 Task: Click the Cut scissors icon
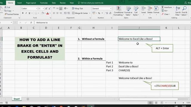click(5, 7)
